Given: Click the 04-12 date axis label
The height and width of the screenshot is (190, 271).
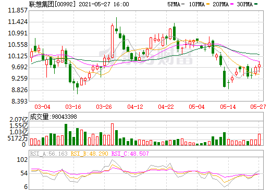Looking at the screenshot, I should coord(135,107).
